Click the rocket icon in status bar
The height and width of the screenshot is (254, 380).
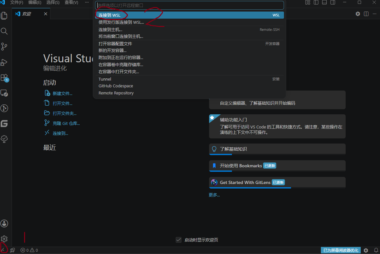pyautogui.click(x=12, y=250)
